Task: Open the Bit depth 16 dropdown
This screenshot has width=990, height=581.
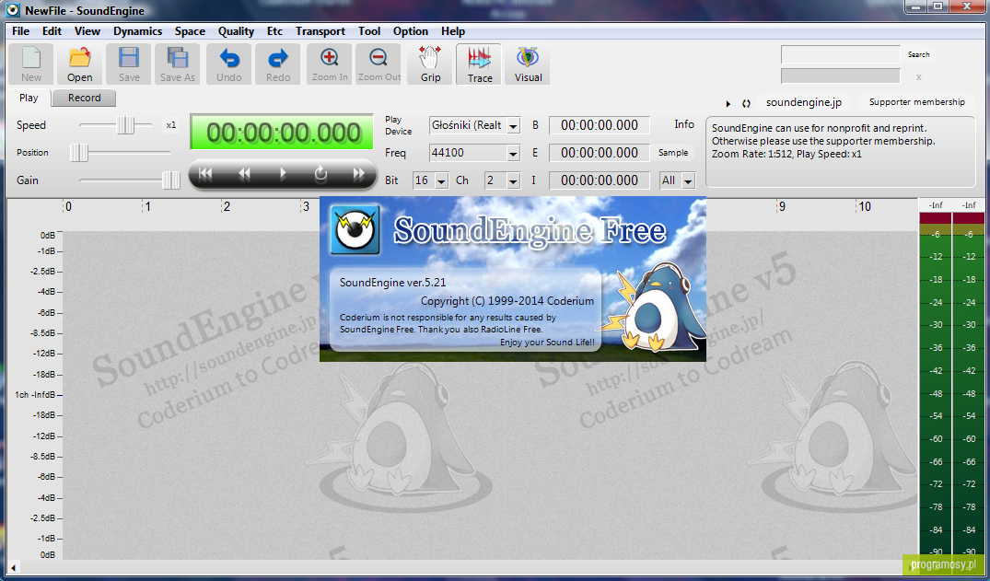Action: click(441, 180)
